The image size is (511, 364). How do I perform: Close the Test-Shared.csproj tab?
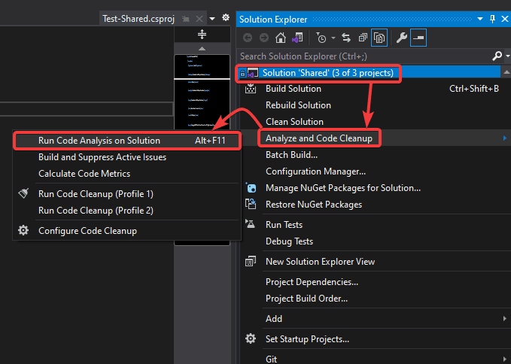point(199,19)
